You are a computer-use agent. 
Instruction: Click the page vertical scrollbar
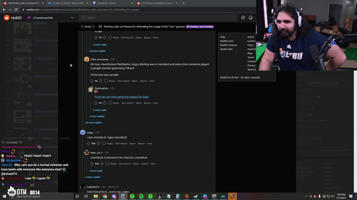coord(355,132)
